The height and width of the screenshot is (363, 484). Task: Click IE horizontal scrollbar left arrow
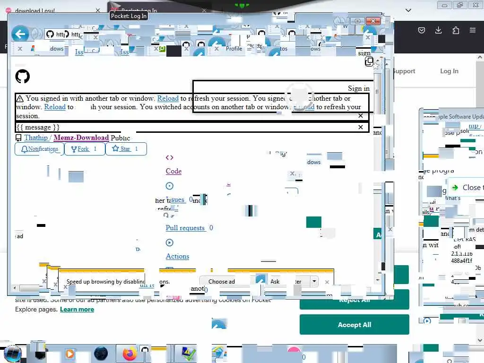(x=15, y=288)
